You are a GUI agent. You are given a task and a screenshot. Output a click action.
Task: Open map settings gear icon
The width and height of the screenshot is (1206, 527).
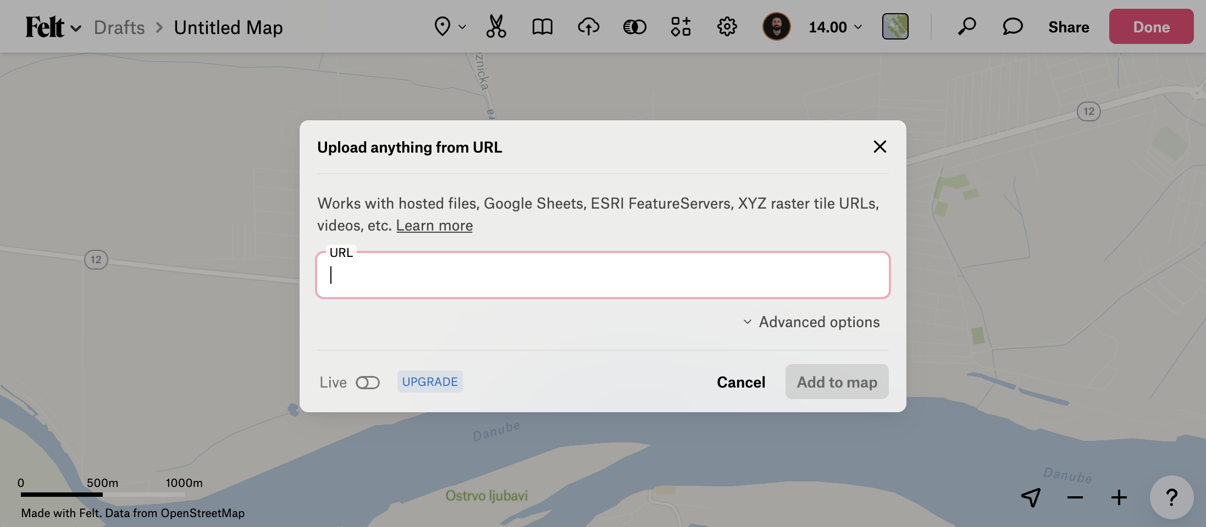(727, 26)
